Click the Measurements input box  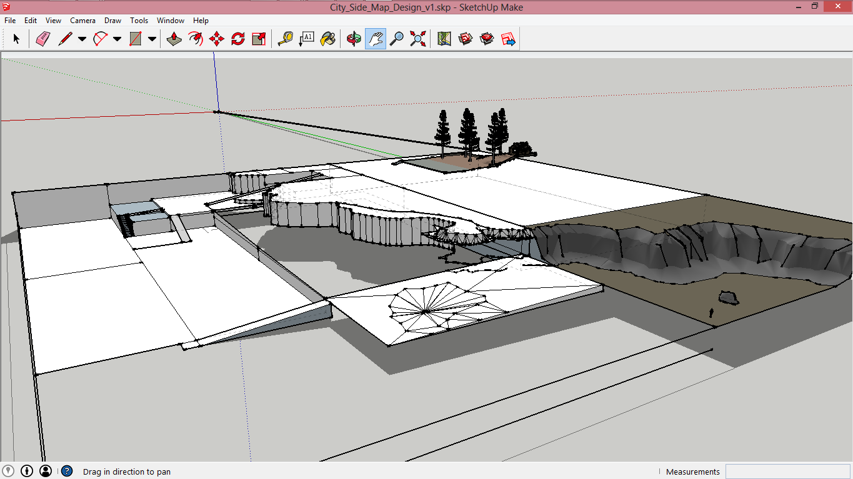click(787, 472)
